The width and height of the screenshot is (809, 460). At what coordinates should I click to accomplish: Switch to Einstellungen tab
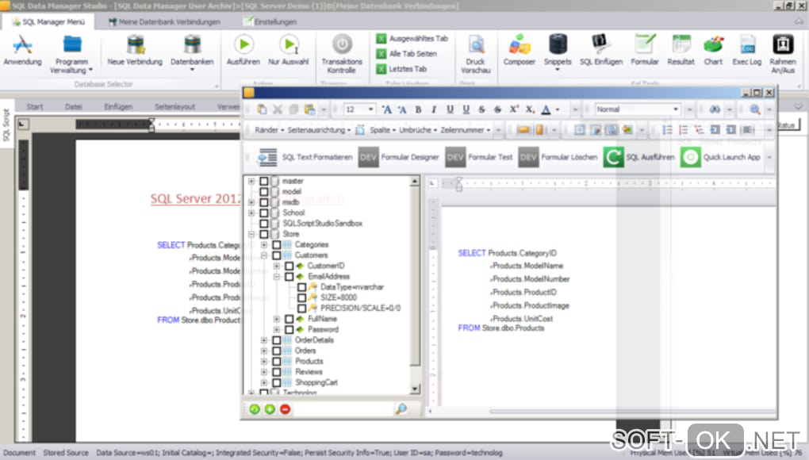pyautogui.click(x=270, y=22)
